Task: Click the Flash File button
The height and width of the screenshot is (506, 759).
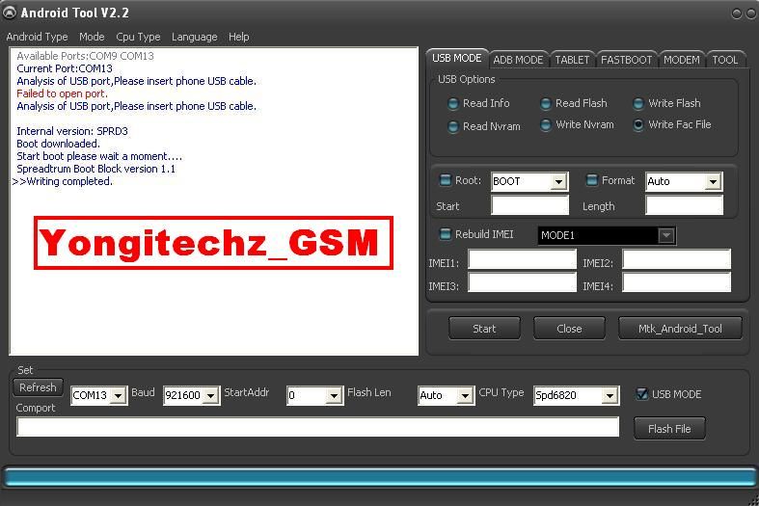Action: click(669, 429)
